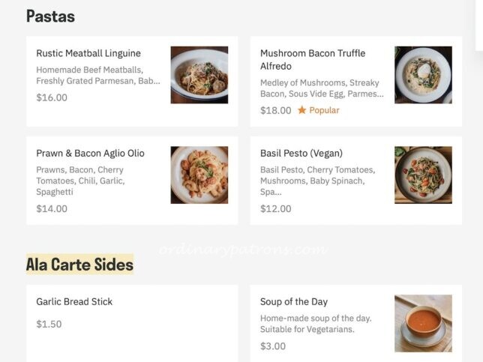Click the $1.50 Garlic Bread Stick price
This screenshot has height=362, width=483.
[49, 324]
